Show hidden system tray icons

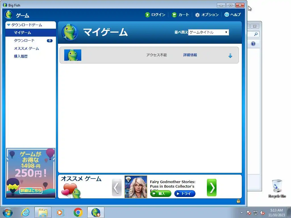242,213
